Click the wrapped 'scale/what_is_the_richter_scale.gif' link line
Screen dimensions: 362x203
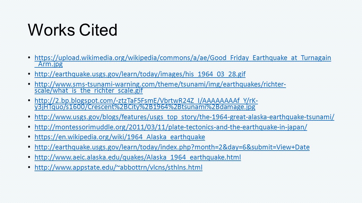coord(89,91)
